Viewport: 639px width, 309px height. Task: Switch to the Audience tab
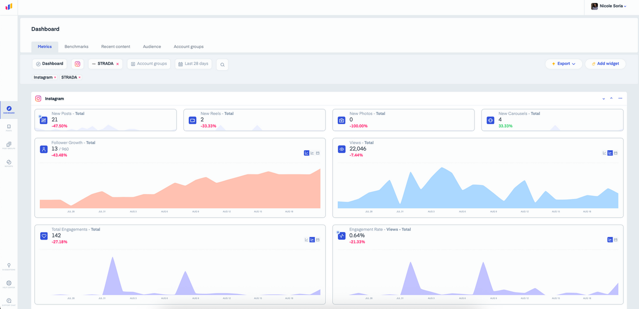(152, 47)
